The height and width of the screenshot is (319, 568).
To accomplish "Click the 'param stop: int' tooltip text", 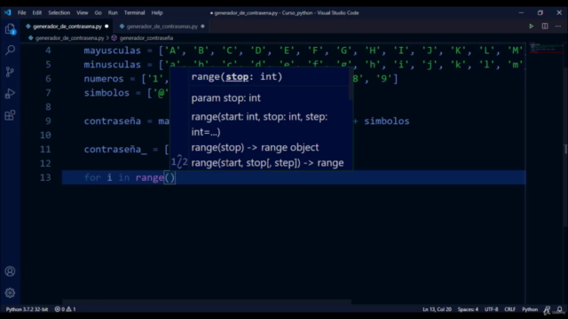I will tap(225, 98).
